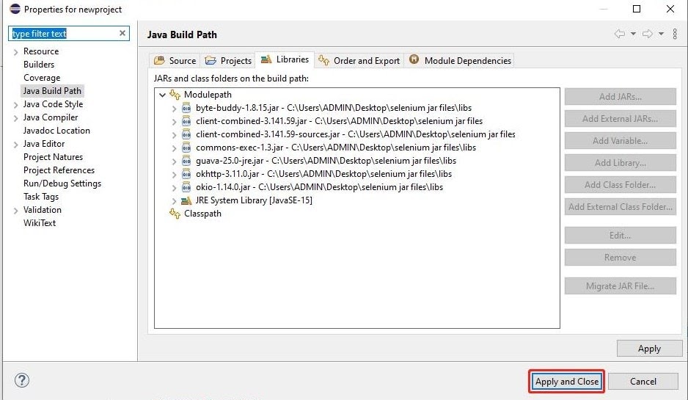
Task: Click the client-combined-3.141.59.jar file icon
Action: tap(186, 121)
